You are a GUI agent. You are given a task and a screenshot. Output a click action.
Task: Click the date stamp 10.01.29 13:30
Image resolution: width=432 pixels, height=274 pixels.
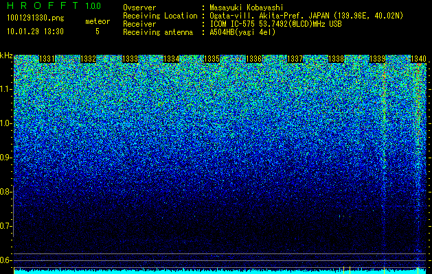(35, 32)
